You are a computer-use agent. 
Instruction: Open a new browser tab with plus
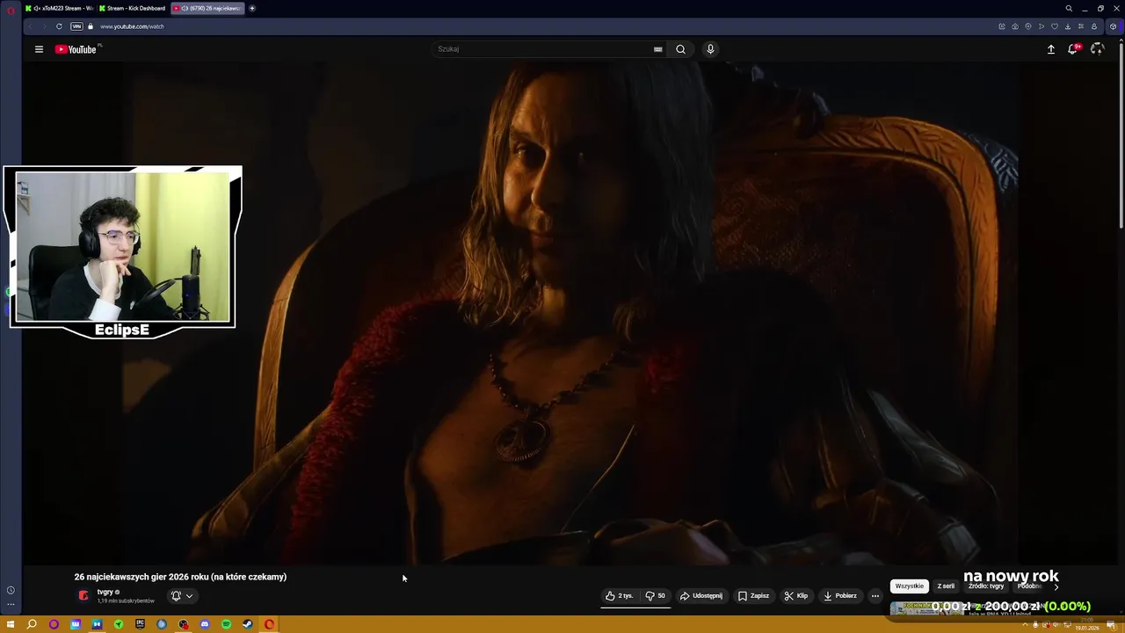[252, 8]
